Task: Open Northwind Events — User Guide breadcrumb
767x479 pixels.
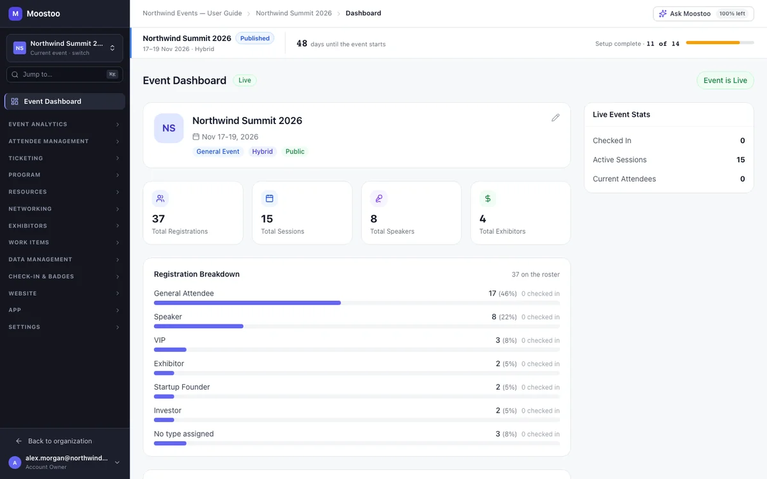Action: (x=192, y=13)
